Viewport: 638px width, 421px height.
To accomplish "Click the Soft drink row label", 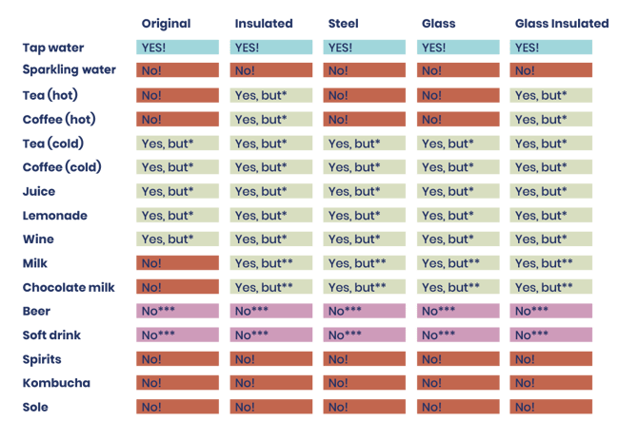I will point(54,335).
